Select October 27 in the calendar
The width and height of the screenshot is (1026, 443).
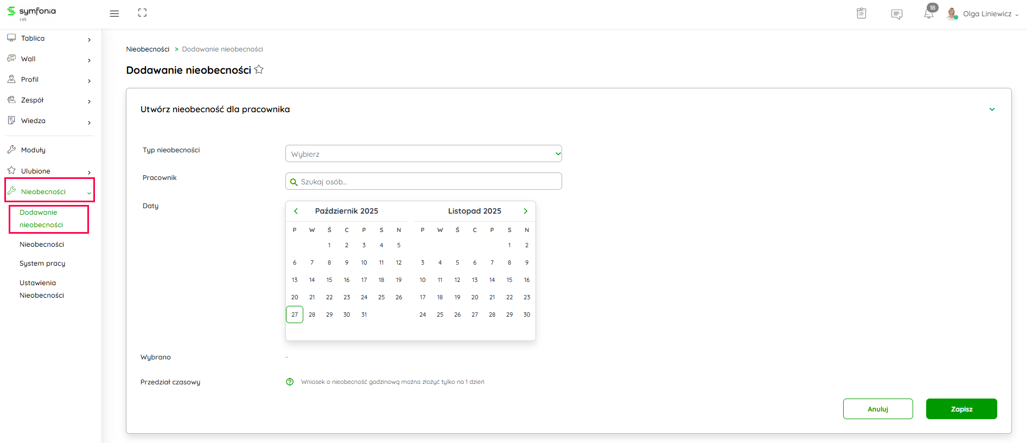pyautogui.click(x=295, y=314)
